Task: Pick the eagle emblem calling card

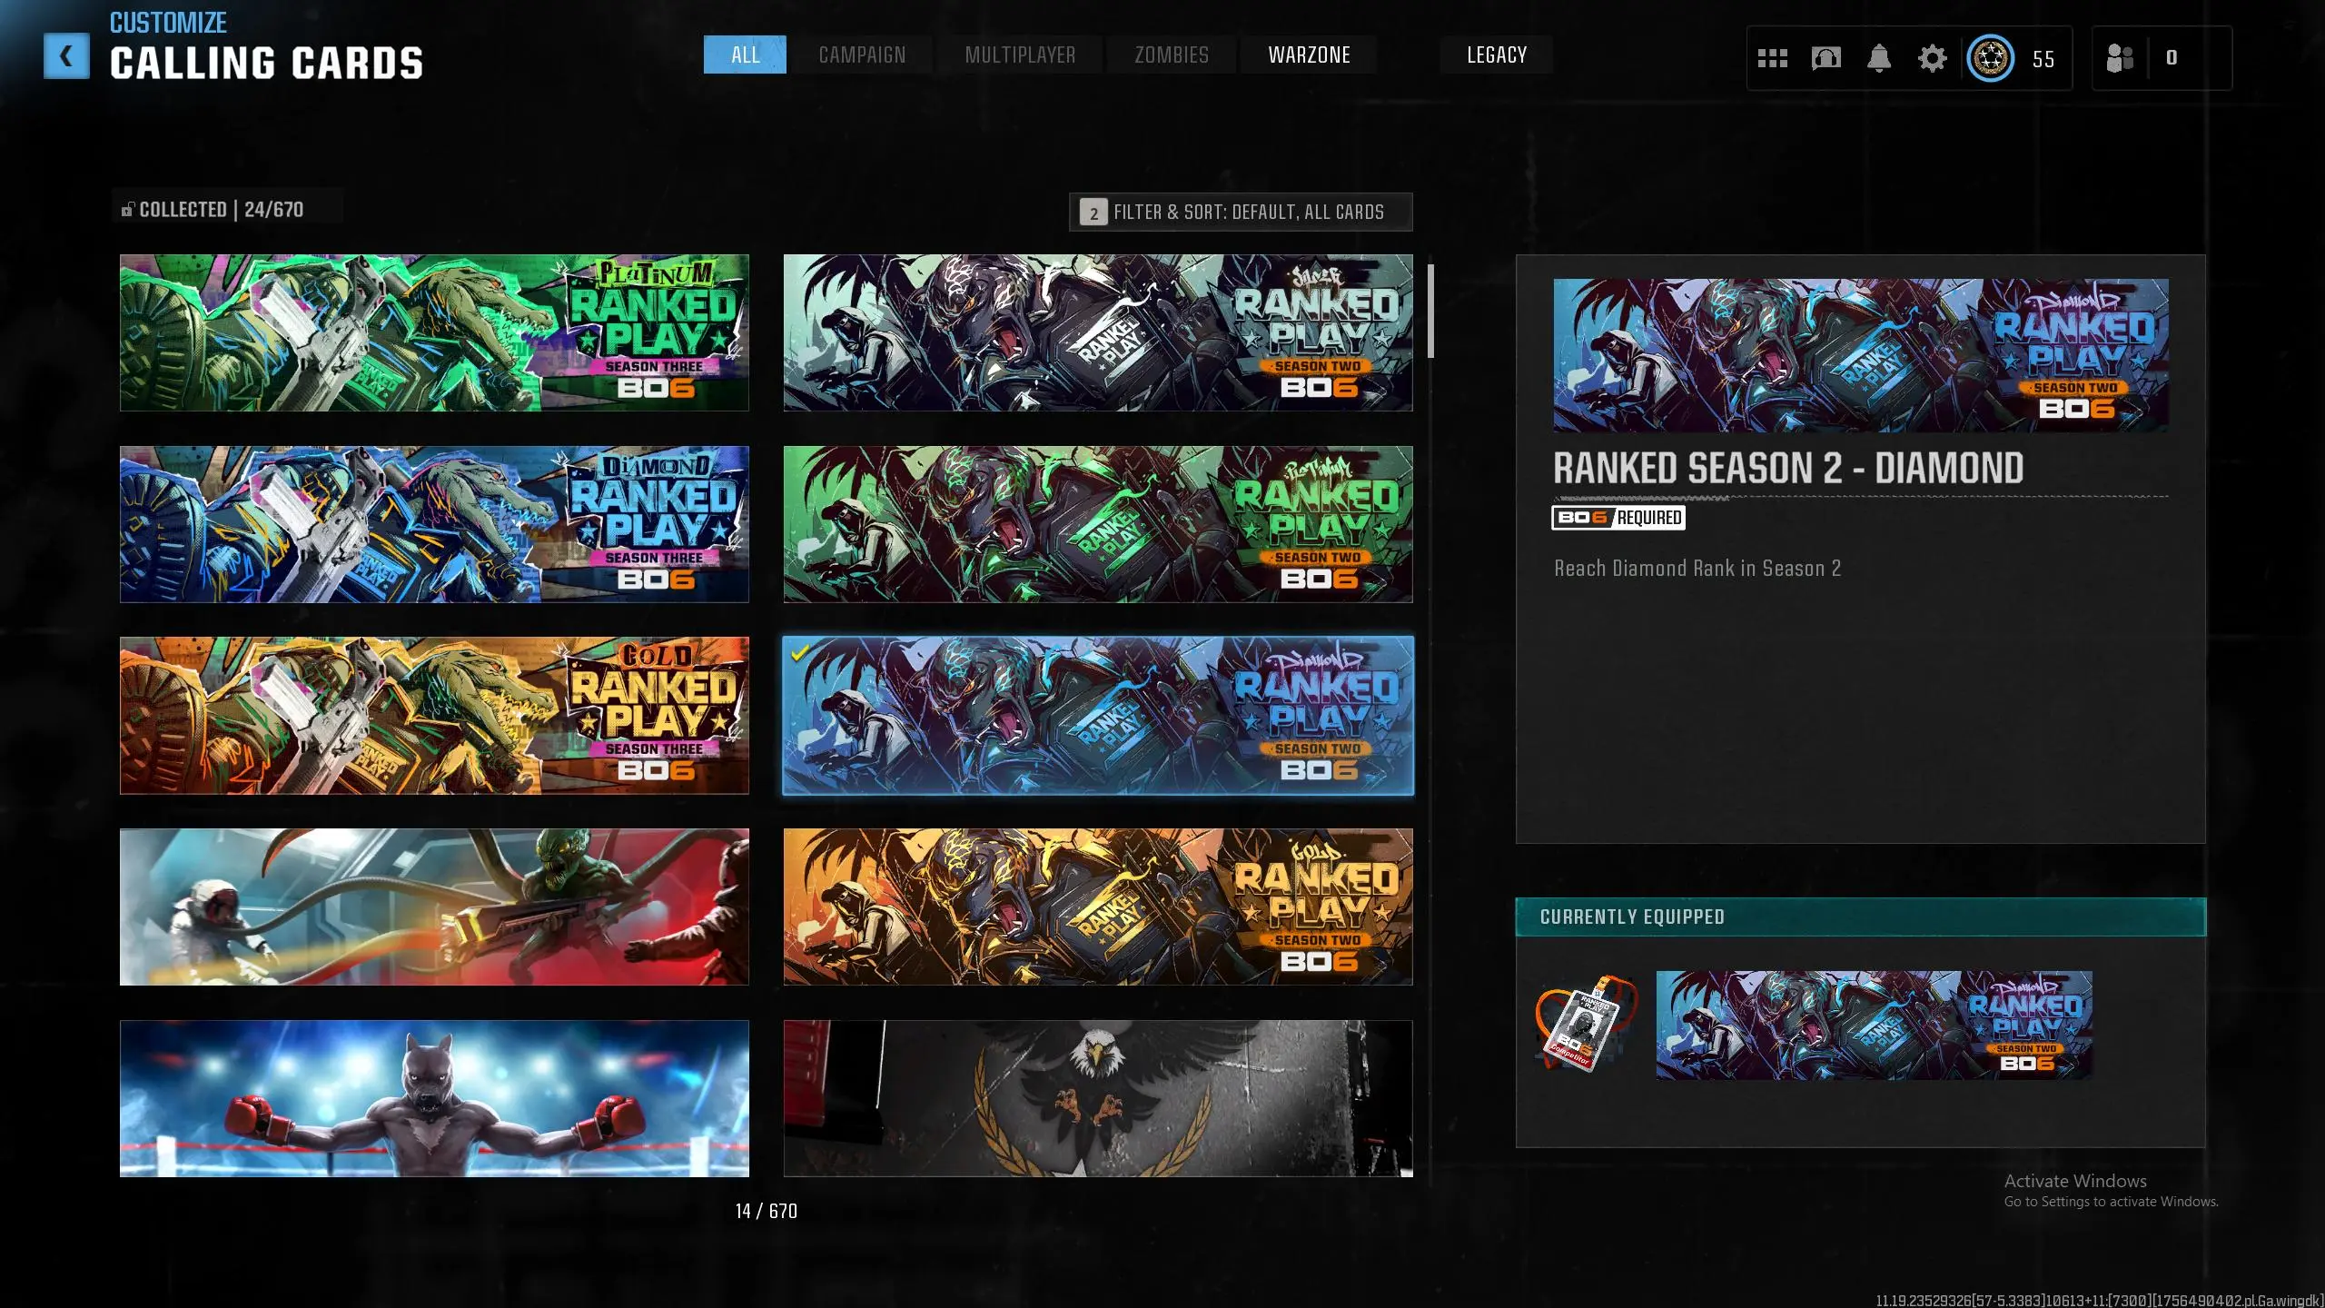Action: point(1097,1098)
